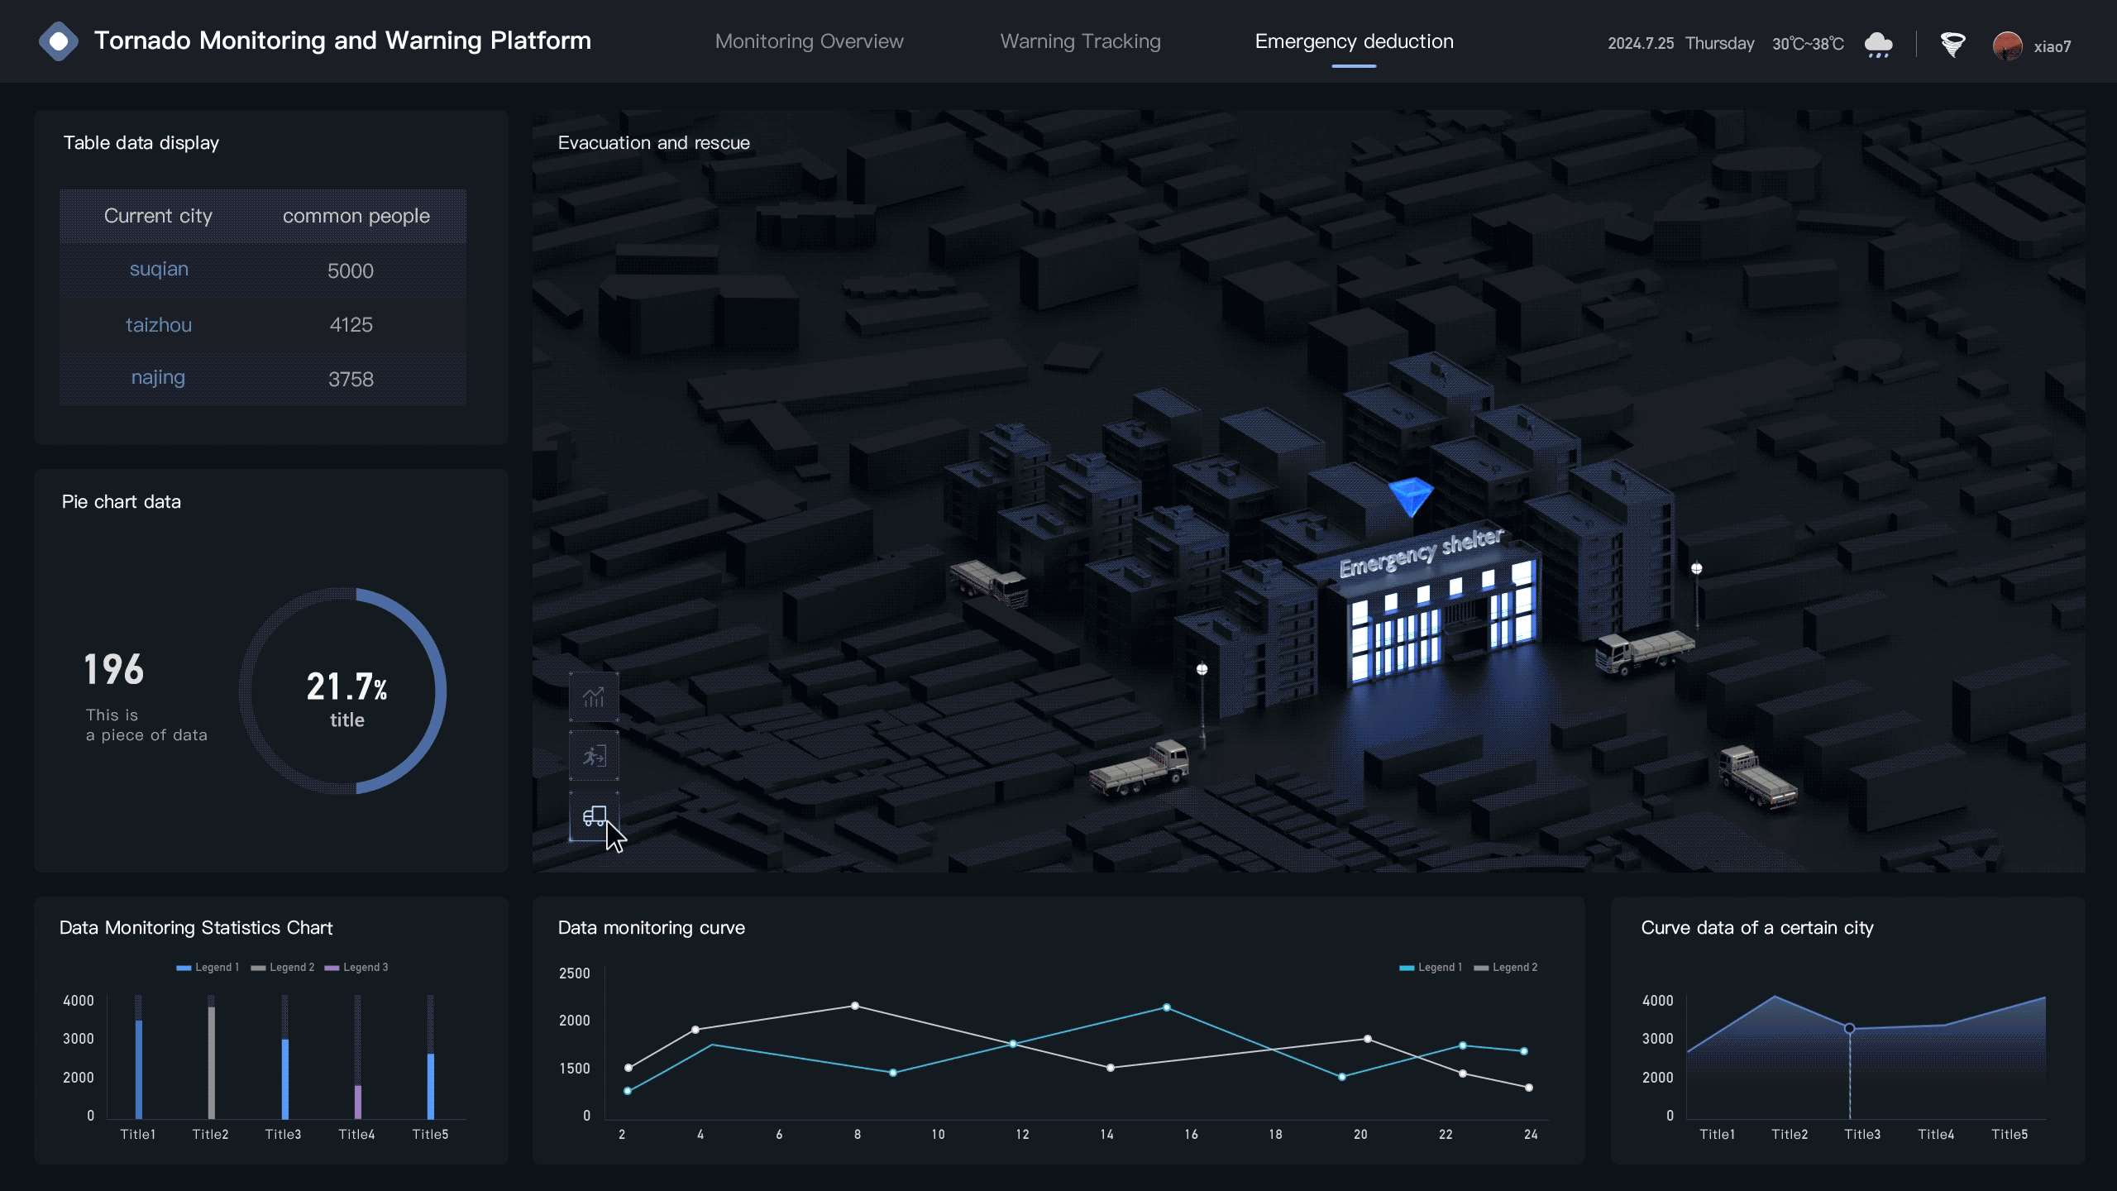
Task: Click the Title2 gray bar
Action: point(212,1063)
